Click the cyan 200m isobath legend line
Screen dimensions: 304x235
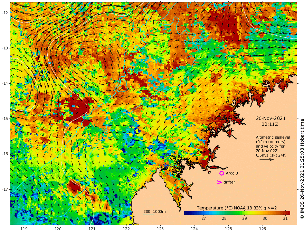pos(149,215)
